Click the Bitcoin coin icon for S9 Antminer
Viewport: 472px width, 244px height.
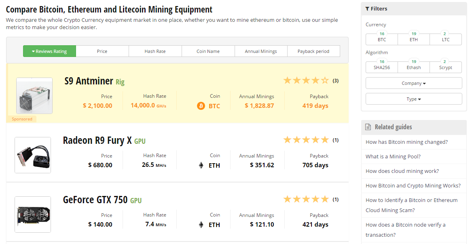point(201,106)
